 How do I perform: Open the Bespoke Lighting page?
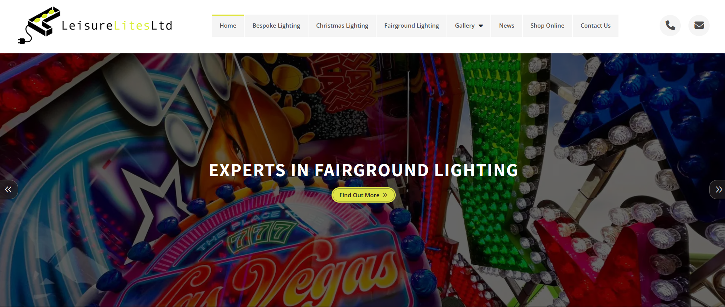coord(276,26)
